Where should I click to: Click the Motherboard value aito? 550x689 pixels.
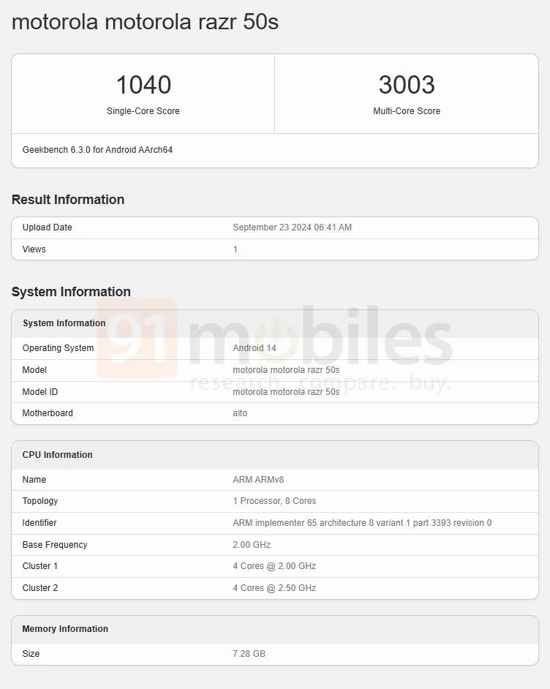click(240, 413)
